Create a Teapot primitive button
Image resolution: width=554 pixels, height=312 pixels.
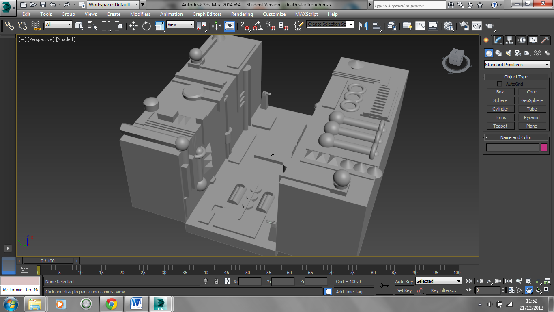[500, 126]
